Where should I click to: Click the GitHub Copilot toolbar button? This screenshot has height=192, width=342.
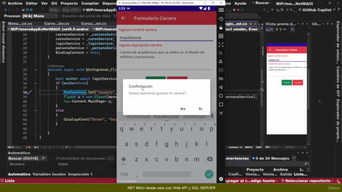315,10
